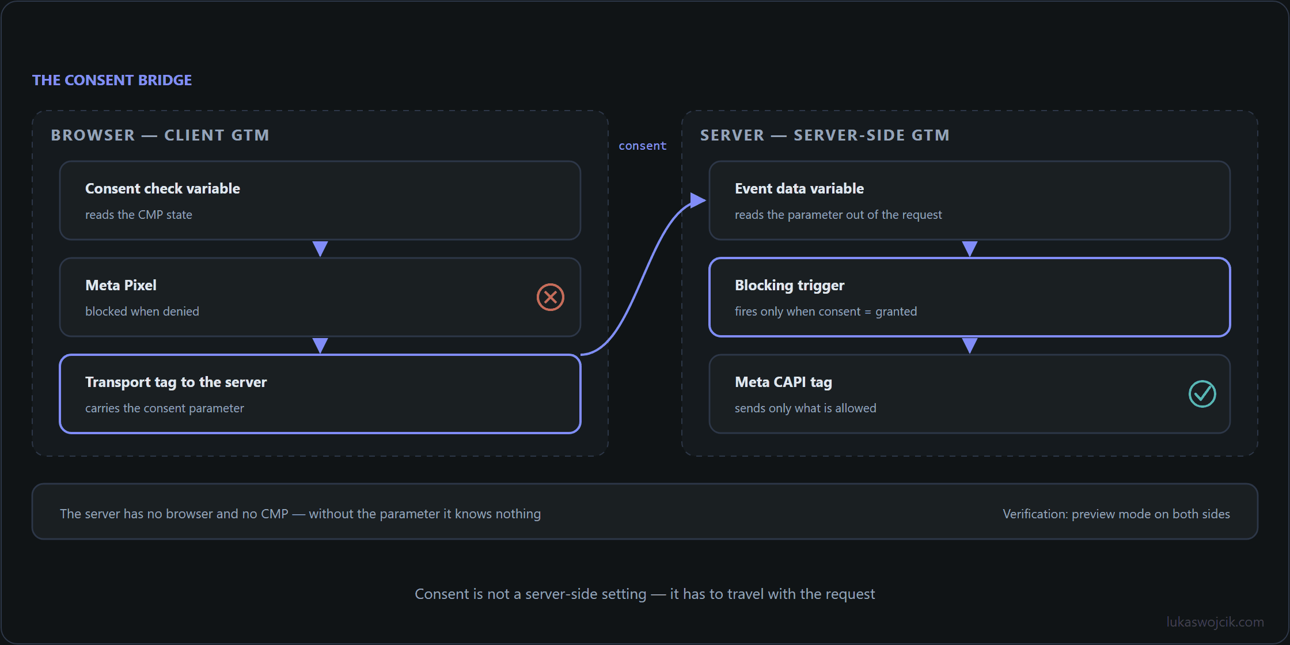Click the Meta CAPI tag title
This screenshot has width=1290, height=645.
click(783, 382)
